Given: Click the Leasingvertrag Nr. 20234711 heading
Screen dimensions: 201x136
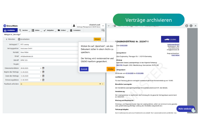Looking at the screenshot, I should (x=132, y=42).
